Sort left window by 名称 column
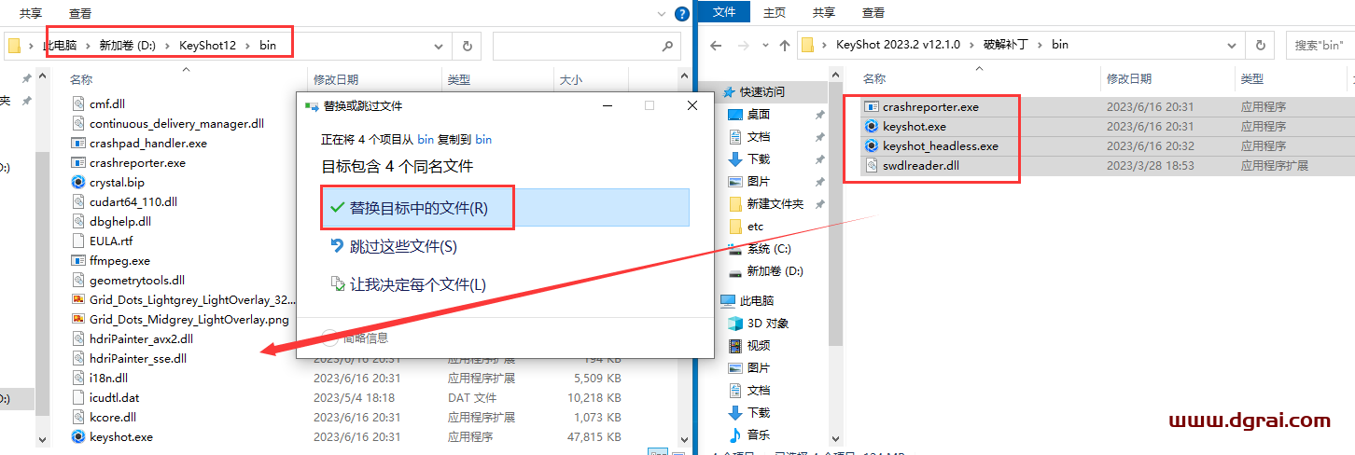This screenshot has height=455, width=1355. 81,80
